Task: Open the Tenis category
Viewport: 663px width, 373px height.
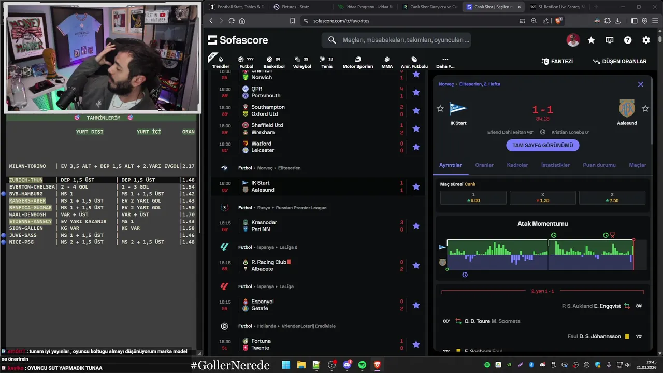Action: click(x=327, y=62)
